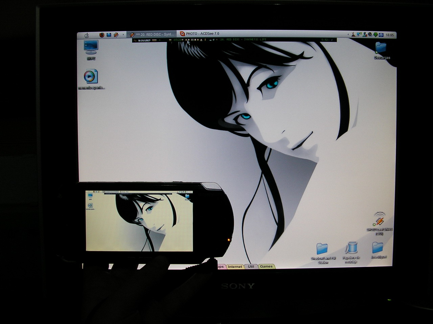Click the Winamp pause button
The height and width of the screenshot is (324, 433).
pos(192,40)
